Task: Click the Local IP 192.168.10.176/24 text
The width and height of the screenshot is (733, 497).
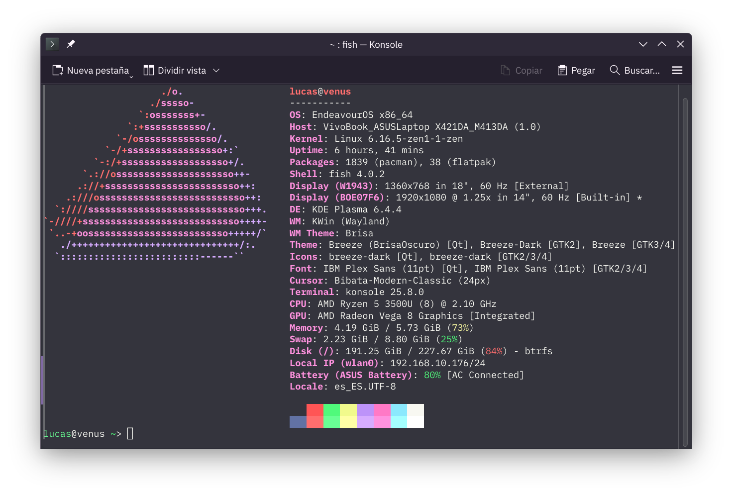Action: point(438,363)
